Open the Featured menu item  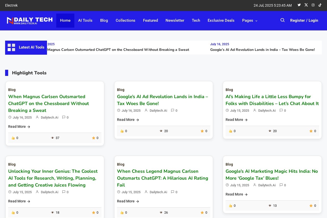tap(150, 20)
